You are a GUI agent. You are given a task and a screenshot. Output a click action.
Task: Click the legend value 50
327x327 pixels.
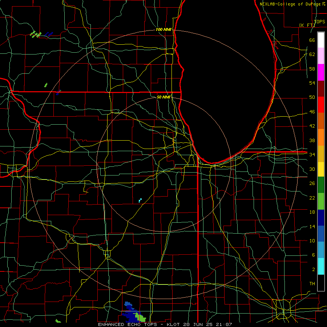[x=312, y=97]
